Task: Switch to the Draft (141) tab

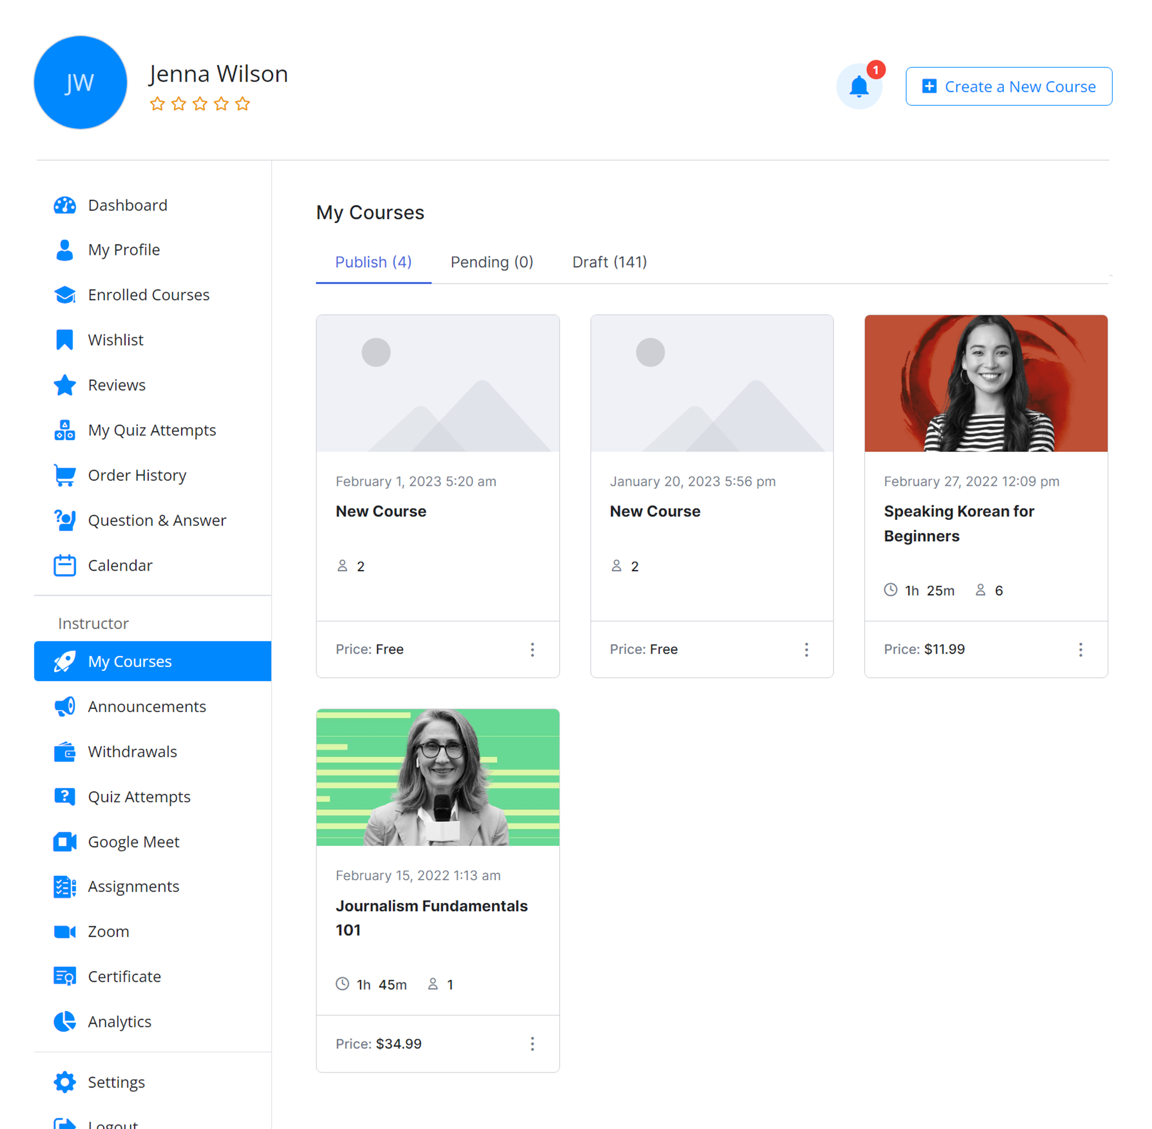Action: point(609,262)
